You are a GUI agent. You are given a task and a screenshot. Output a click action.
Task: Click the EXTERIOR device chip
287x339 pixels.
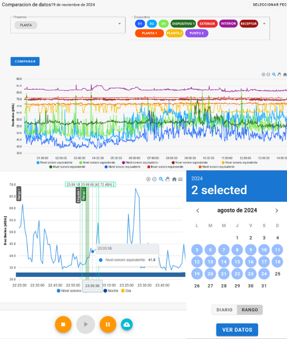207,24
